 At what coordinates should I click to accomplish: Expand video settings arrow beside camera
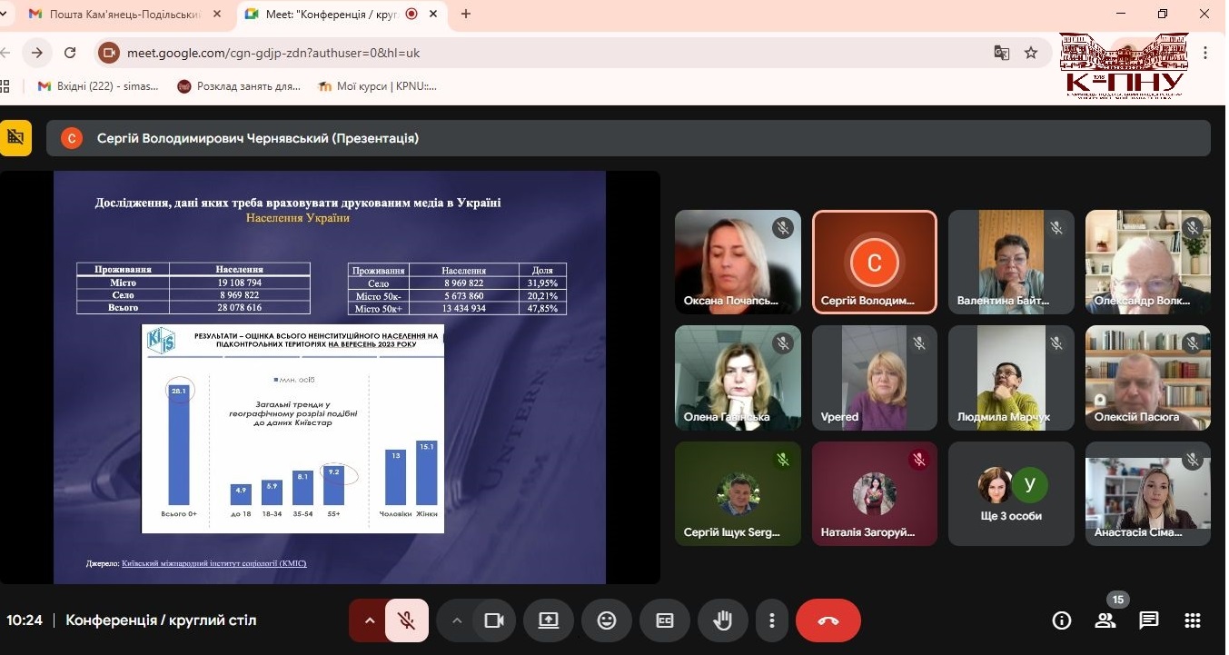pyautogui.click(x=457, y=620)
